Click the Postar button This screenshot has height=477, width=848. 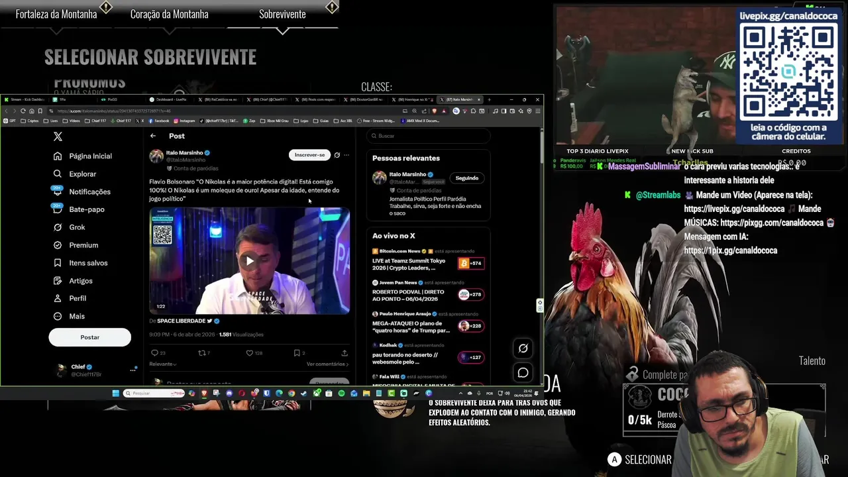click(89, 337)
